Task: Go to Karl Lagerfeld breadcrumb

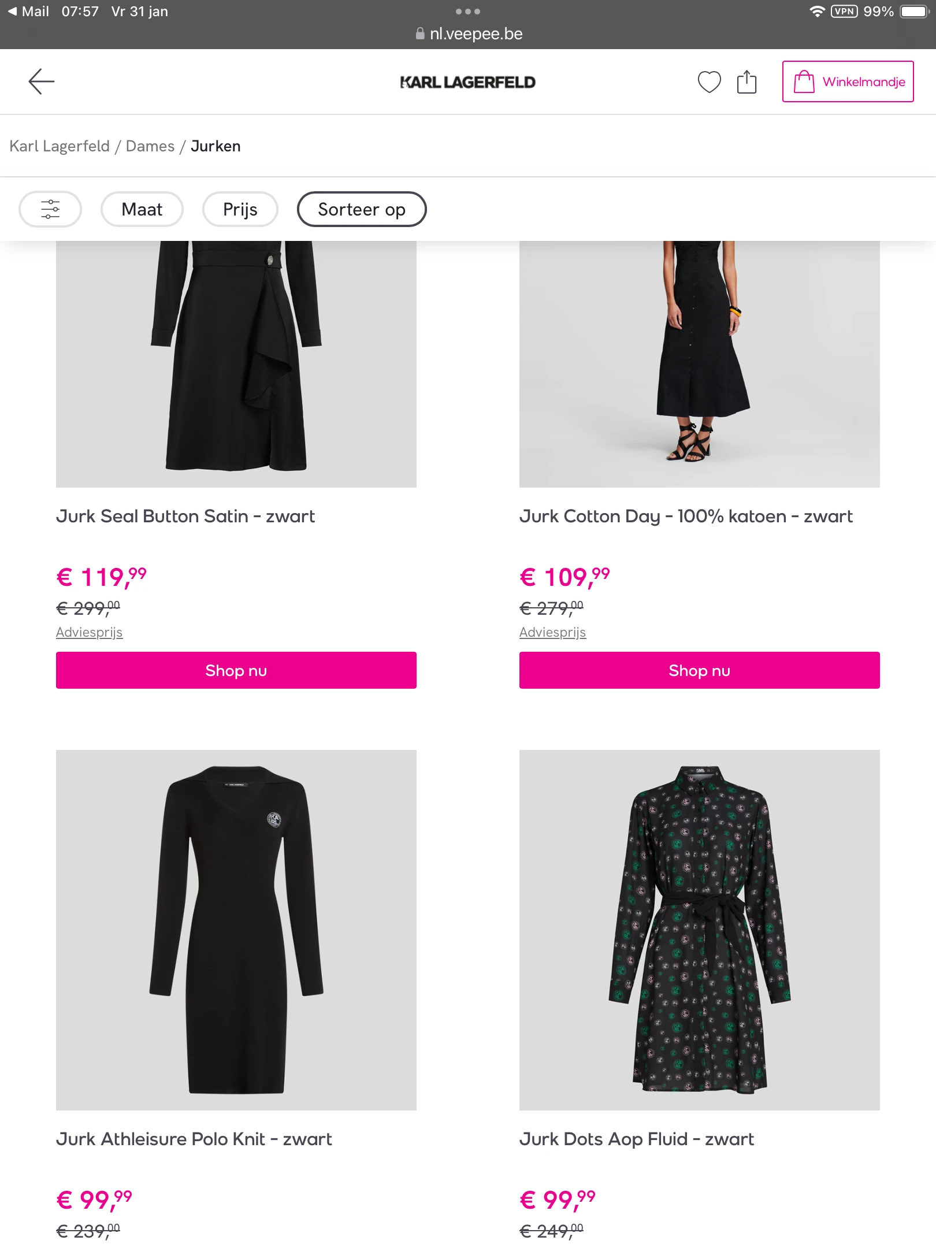Action: click(60, 146)
